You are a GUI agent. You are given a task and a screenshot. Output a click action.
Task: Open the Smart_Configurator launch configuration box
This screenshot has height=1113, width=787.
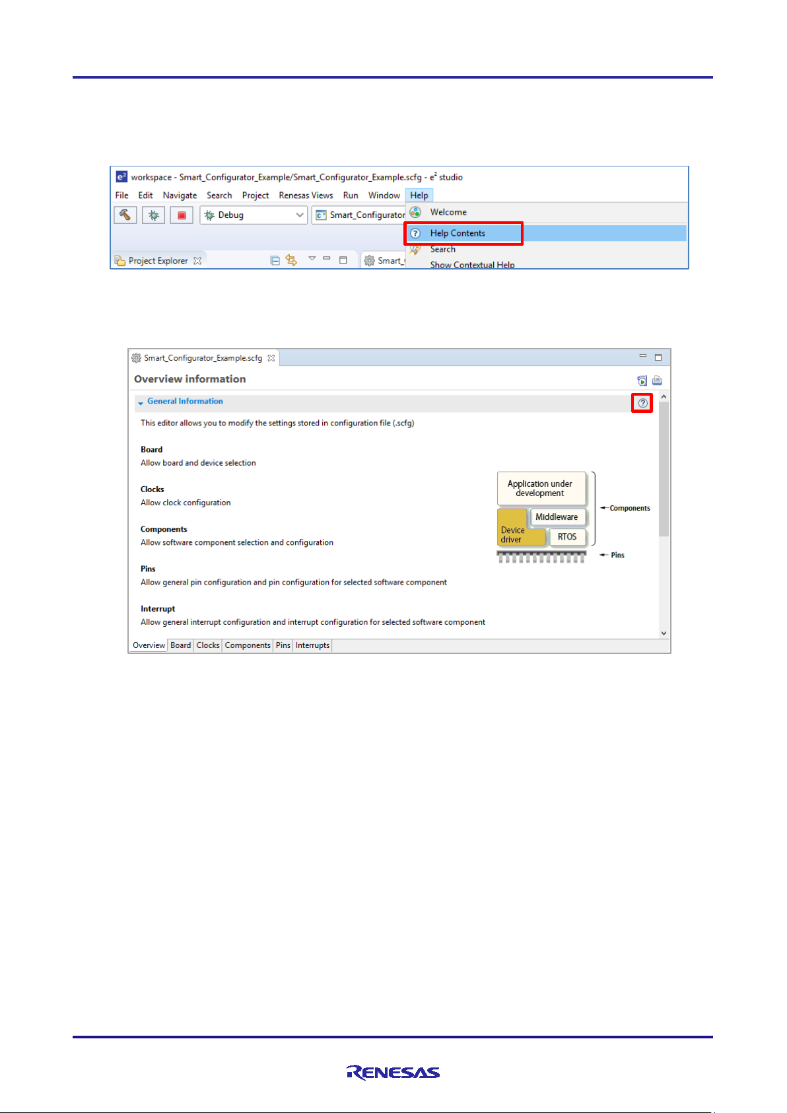coord(359,215)
